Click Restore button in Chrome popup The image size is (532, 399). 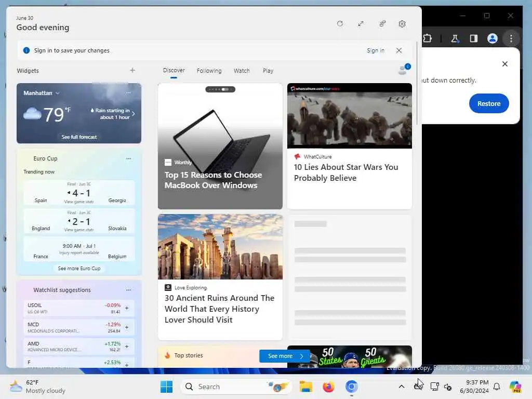(x=488, y=103)
